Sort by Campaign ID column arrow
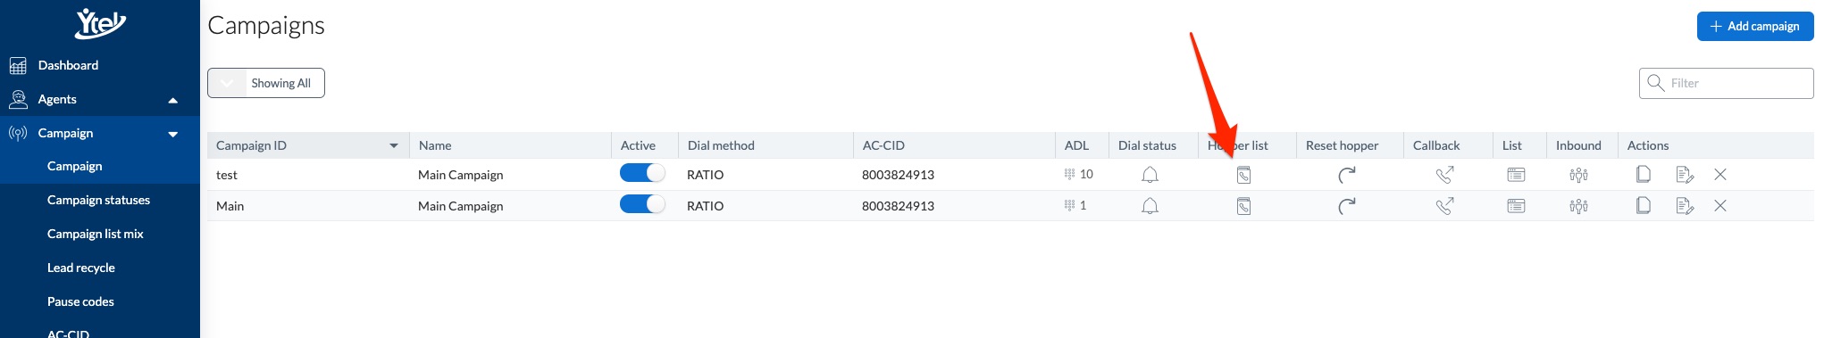 click(394, 145)
